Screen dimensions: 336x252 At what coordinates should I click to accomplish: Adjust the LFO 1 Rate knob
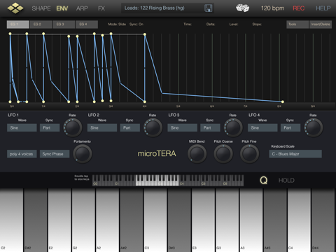pos(73,127)
